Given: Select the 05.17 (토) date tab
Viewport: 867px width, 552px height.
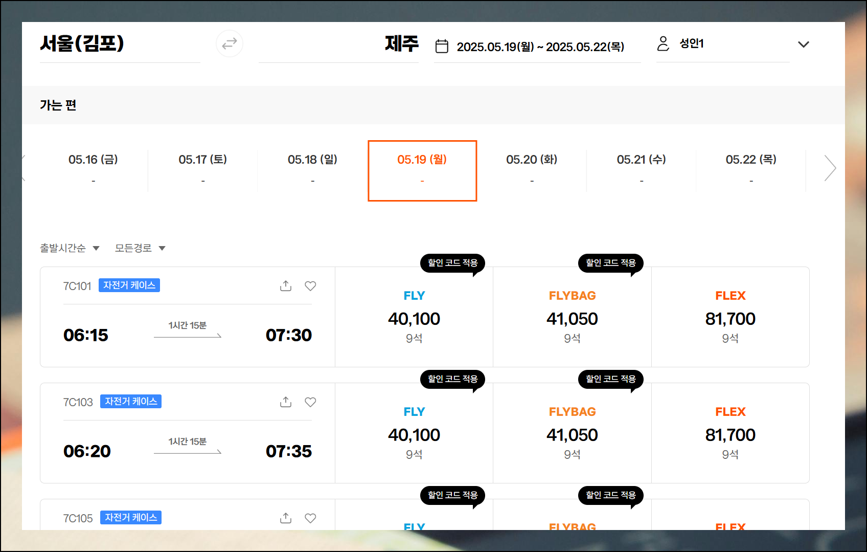Looking at the screenshot, I should pos(203,170).
